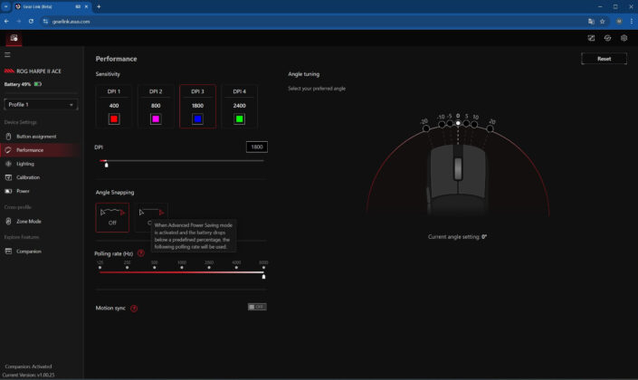The width and height of the screenshot is (638, 380).
Task: Click the Zone Mode icon
Action: click(8, 222)
